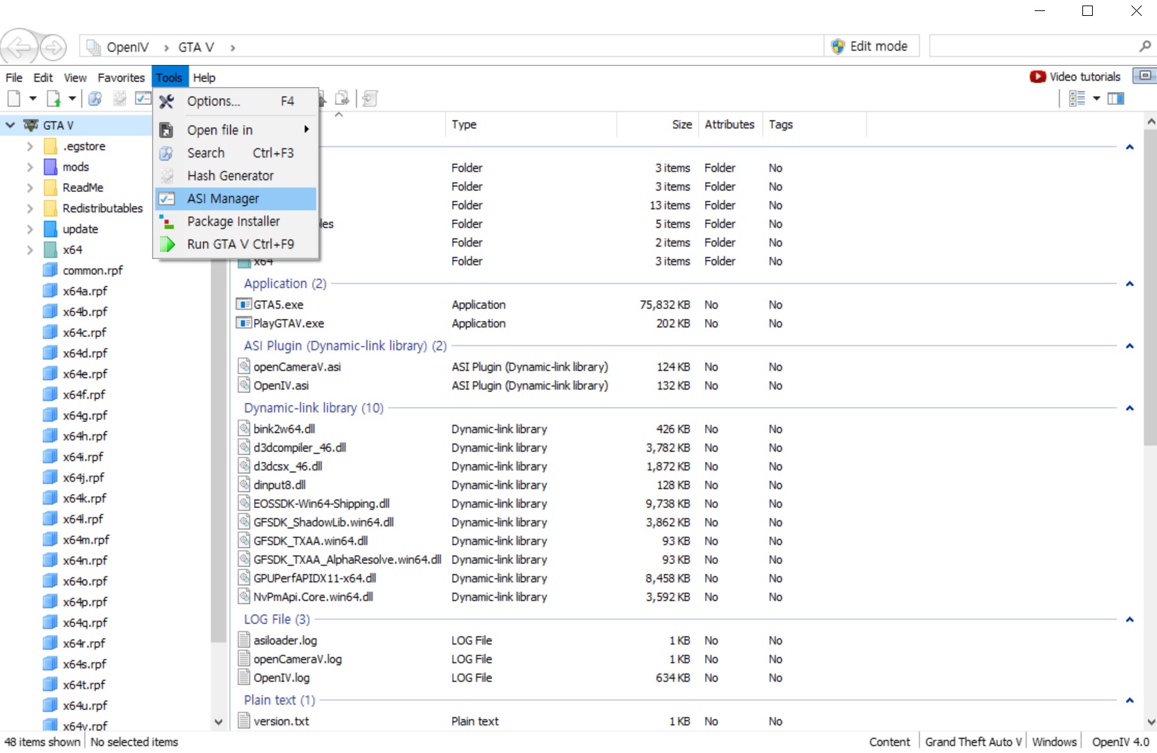The height and width of the screenshot is (753, 1157).
Task: Click the Import file icon with the green arrow
Action: 53,99
